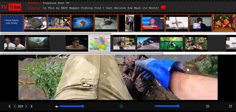Click the blue slider right of the power button
The width and height of the screenshot is (236, 112).
167,106
